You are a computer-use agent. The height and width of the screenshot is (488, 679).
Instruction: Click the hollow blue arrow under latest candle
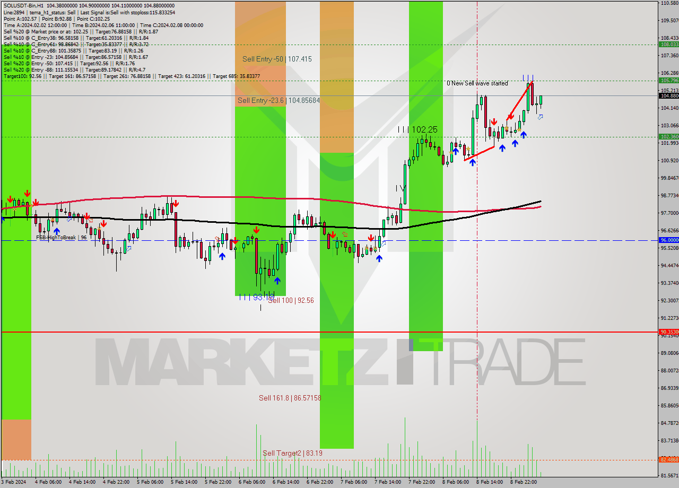click(x=540, y=117)
